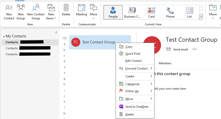Open the Follow Up submenu

point(135,91)
